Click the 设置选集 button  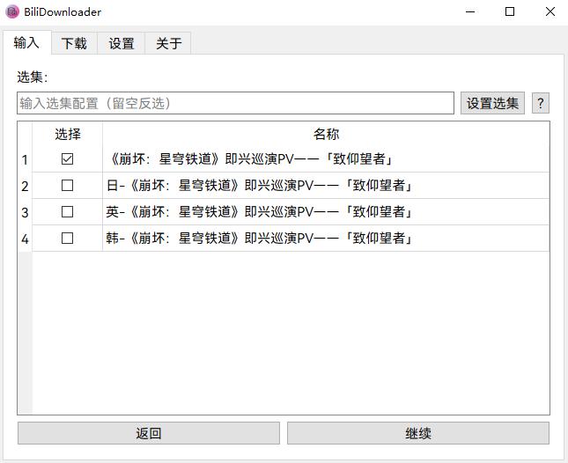coord(492,103)
